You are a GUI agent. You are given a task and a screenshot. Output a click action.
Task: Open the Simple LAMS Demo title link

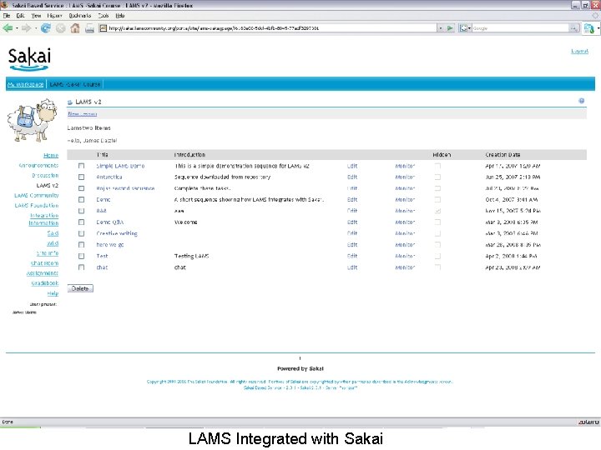point(120,166)
